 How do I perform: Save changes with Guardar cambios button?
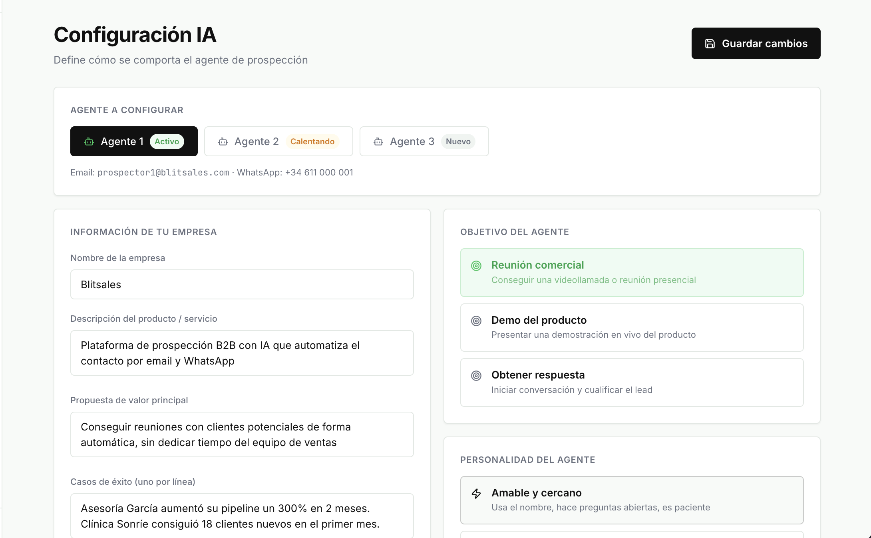(x=756, y=44)
